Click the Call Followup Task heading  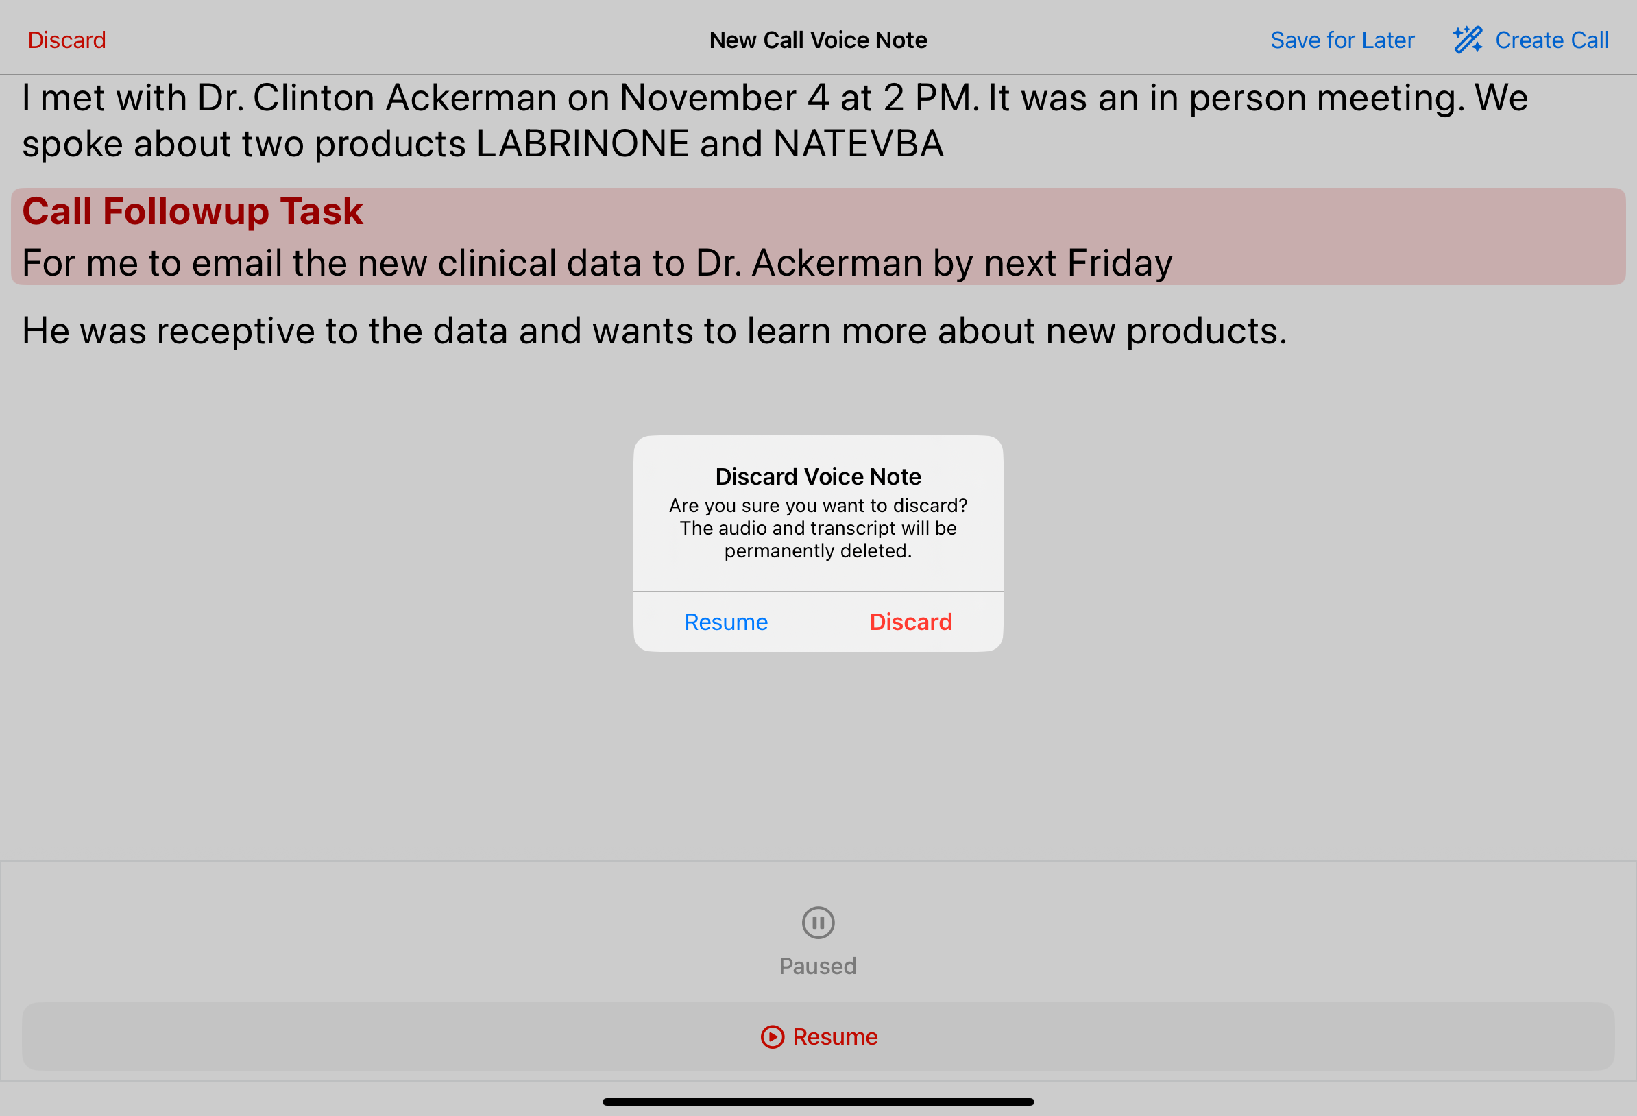click(193, 210)
